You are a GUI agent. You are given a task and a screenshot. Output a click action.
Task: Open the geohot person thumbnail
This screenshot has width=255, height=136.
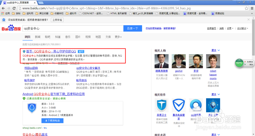click(179, 61)
